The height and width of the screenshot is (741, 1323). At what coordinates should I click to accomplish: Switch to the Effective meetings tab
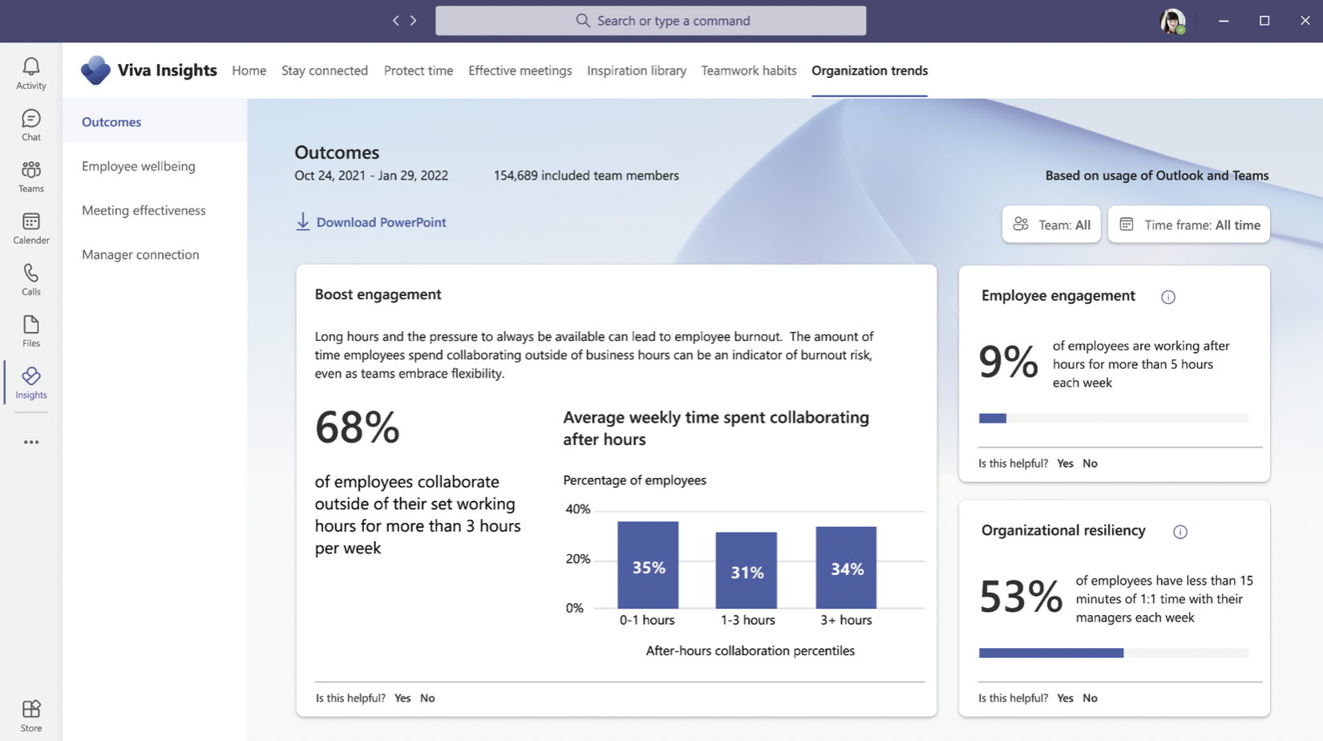pyautogui.click(x=520, y=71)
